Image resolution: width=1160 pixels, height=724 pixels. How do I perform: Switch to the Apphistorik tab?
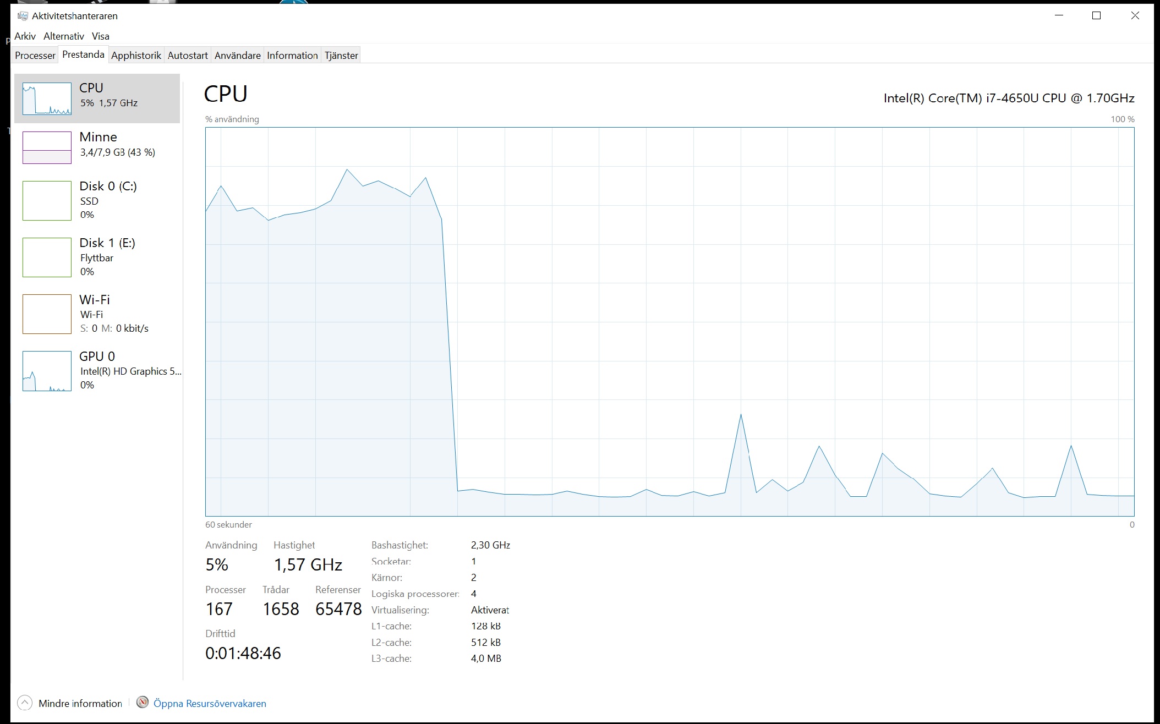click(x=136, y=55)
